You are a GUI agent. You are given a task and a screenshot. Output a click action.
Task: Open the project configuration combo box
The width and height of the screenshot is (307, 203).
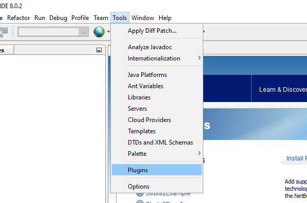[x=53, y=32]
